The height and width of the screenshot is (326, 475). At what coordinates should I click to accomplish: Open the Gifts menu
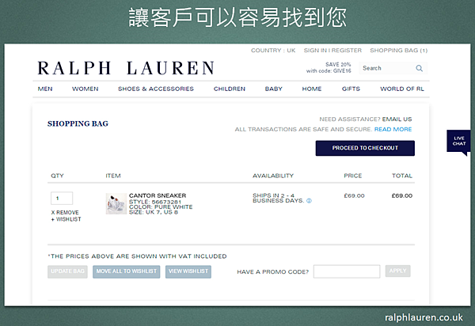click(x=351, y=89)
